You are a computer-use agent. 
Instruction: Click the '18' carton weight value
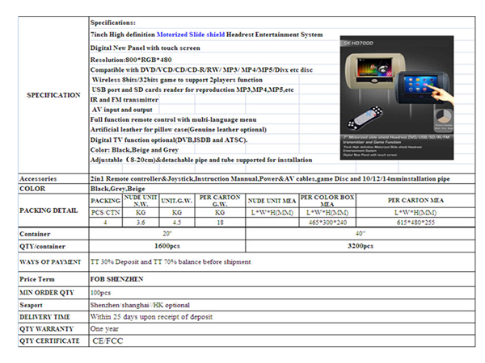click(x=220, y=223)
